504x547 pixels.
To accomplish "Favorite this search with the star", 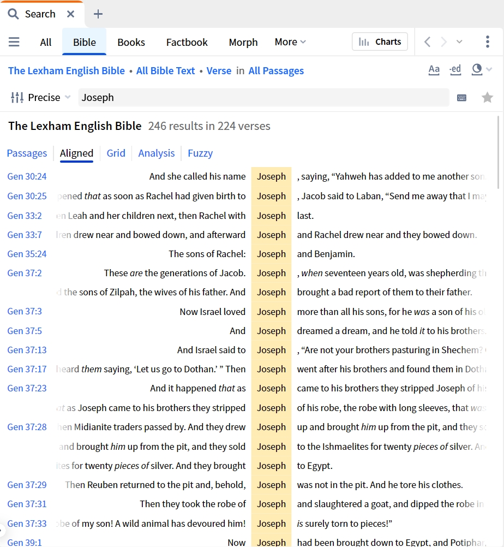I will 487,97.
